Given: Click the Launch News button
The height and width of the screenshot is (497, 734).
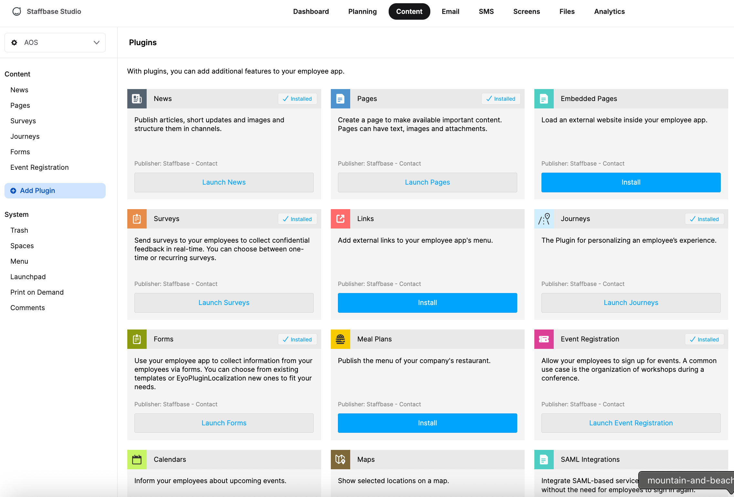Looking at the screenshot, I should click(224, 182).
